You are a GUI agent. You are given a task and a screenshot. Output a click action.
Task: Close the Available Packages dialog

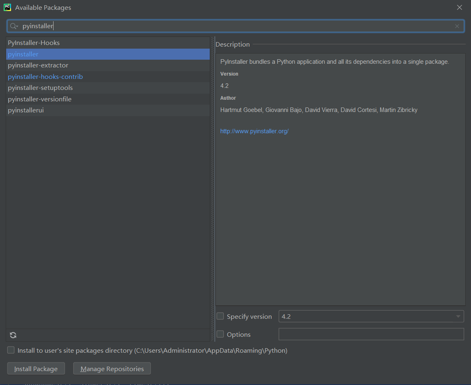[x=460, y=7]
